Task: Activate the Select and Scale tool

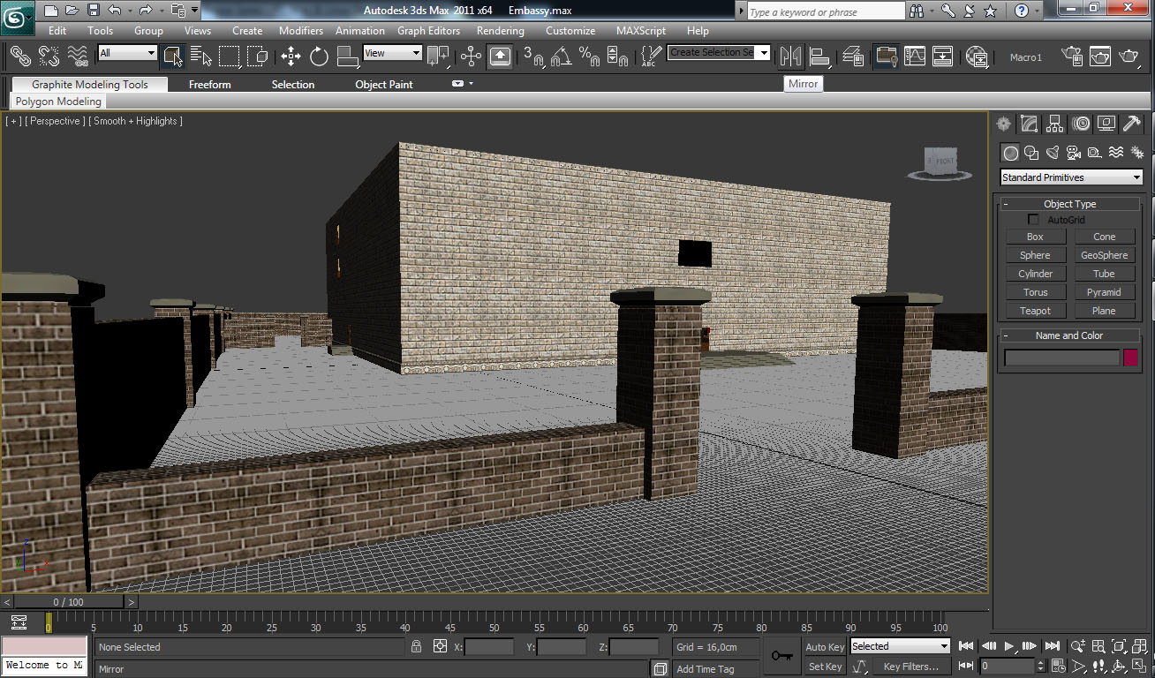Action: click(346, 56)
